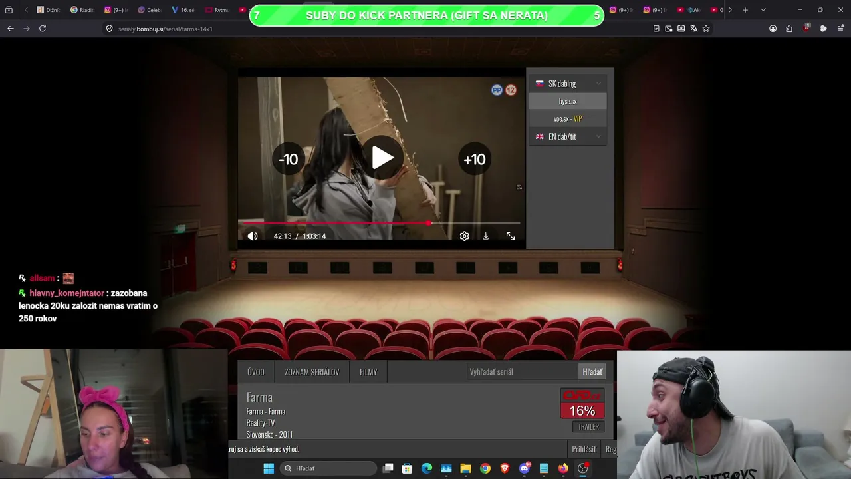Image resolution: width=851 pixels, height=479 pixels.
Task: Open the Notepad taskbar icon
Action: [x=544, y=468]
